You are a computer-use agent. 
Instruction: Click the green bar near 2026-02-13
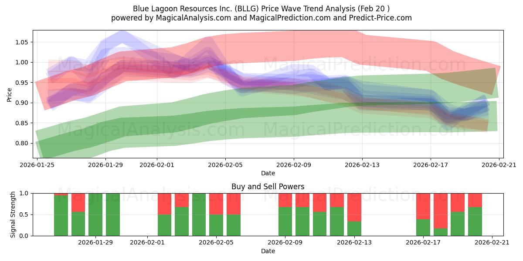pyautogui.click(x=355, y=228)
